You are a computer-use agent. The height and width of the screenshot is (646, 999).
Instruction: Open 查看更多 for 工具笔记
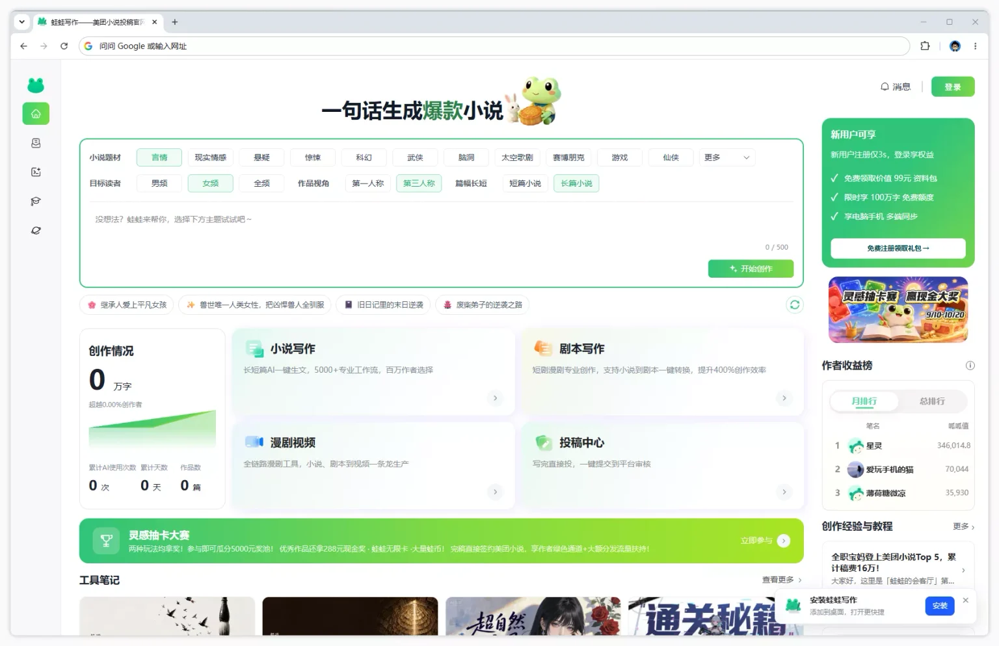point(782,580)
